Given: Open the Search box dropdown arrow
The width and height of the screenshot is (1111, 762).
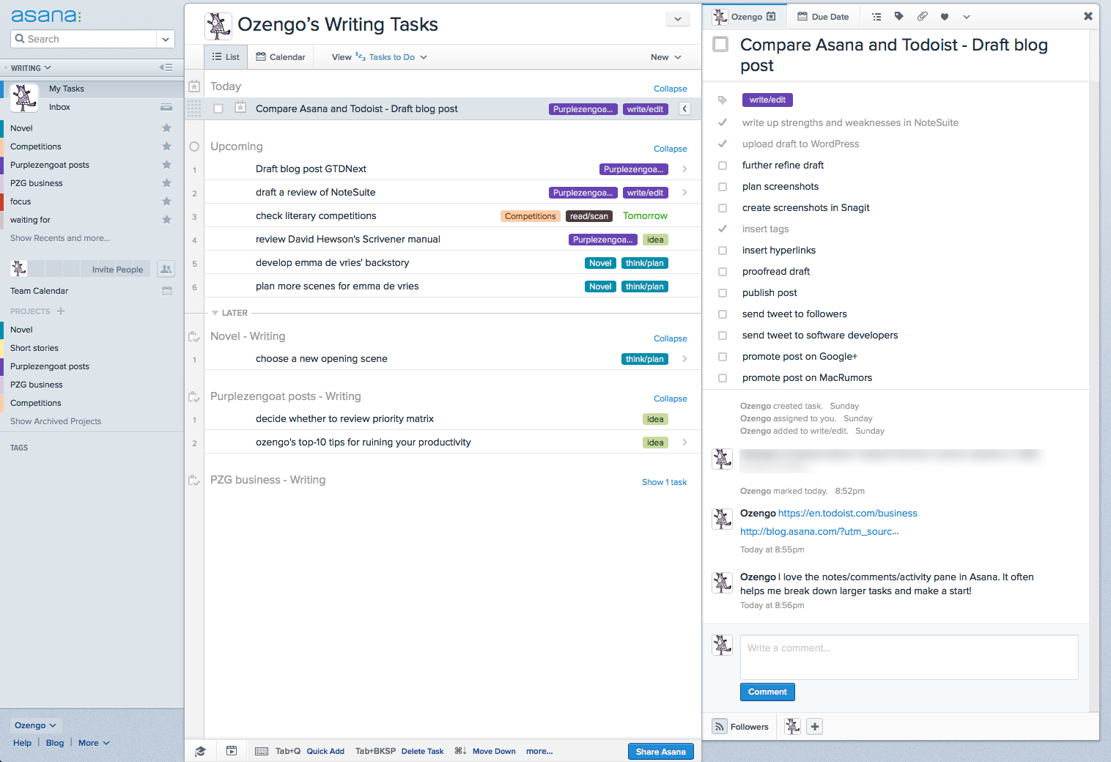Looking at the screenshot, I should 166,39.
